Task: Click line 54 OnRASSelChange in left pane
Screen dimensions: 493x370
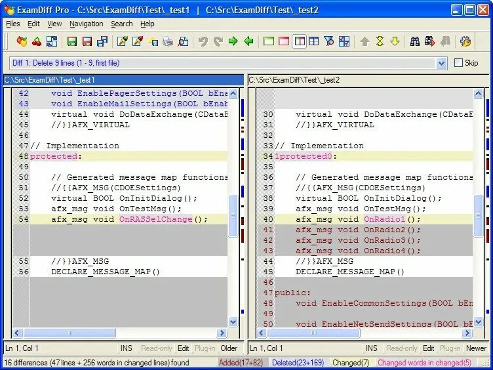Action: pos(155,219)
